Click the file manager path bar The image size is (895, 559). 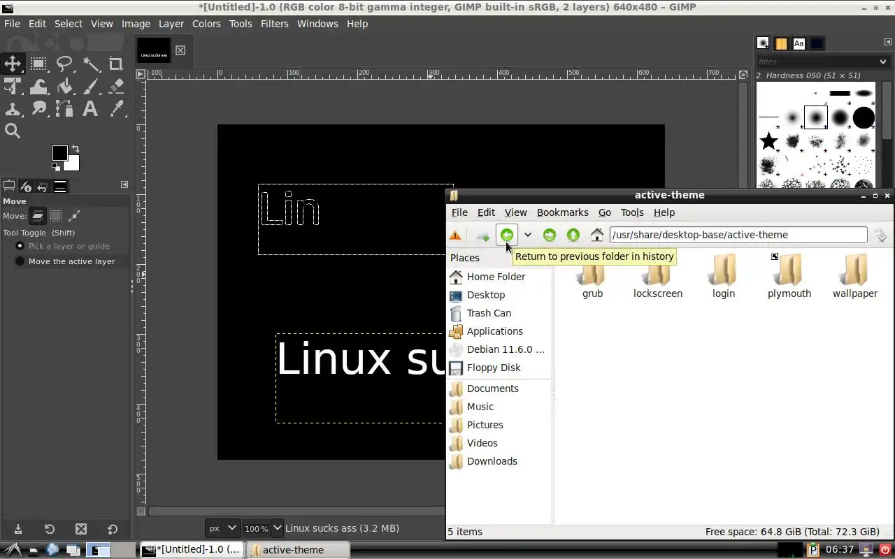pos(738,235)
